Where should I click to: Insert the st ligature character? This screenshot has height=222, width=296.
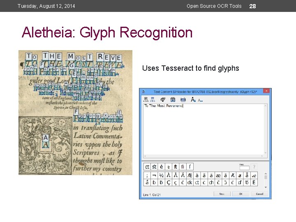(154, 167)
